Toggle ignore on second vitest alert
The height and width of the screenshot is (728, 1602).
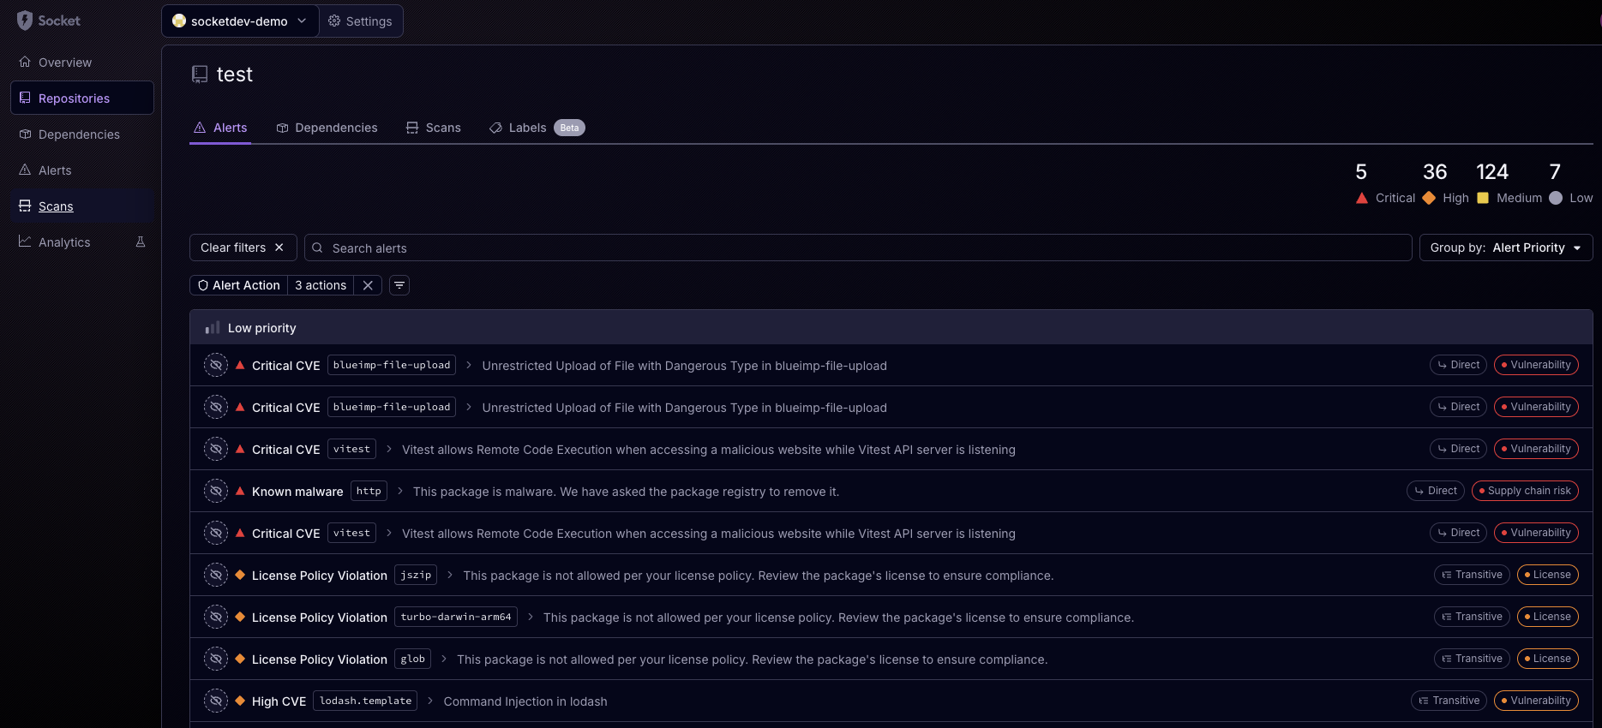216,533
